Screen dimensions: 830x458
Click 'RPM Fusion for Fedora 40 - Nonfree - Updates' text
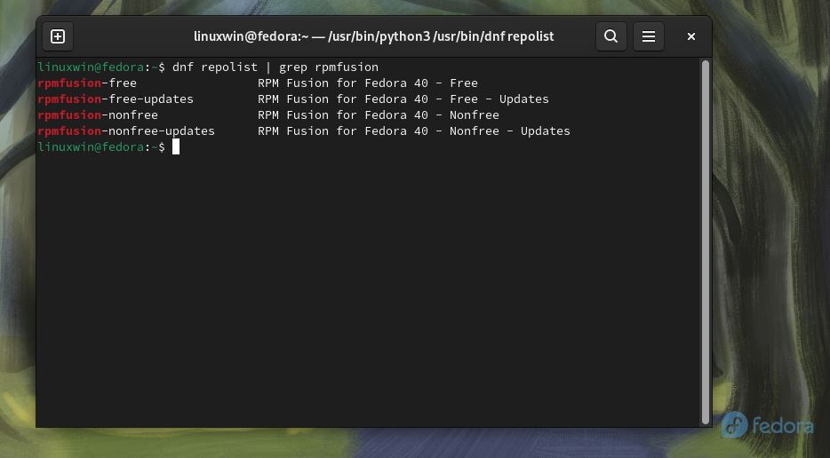coord(414,130)
